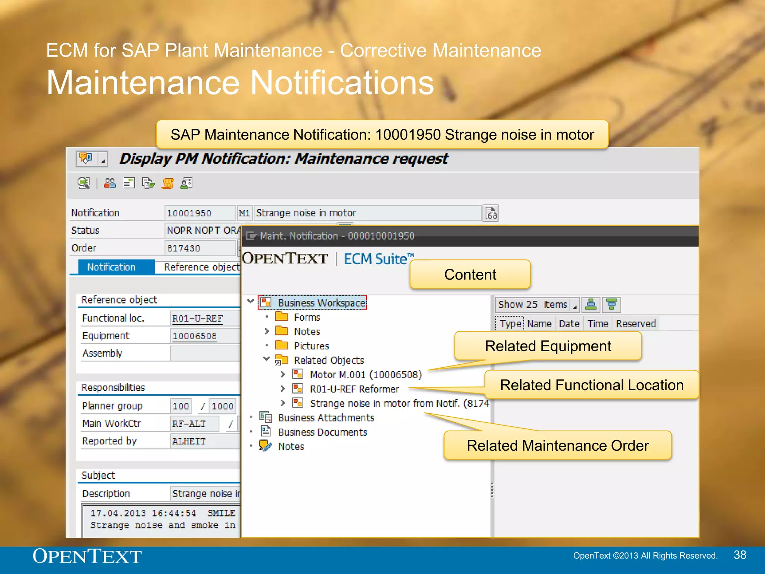The height and width of the screenshot is (574, 765).
Task: Click the Pictures folder icon
Action: (x=282, y=345)
